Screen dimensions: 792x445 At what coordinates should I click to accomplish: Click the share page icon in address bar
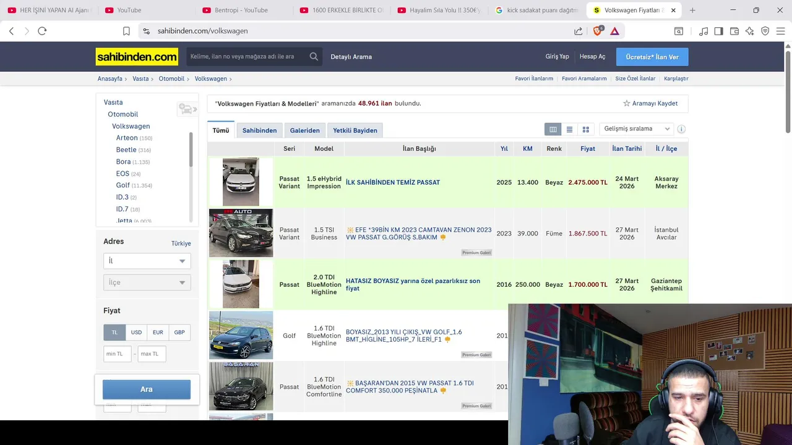578,31
